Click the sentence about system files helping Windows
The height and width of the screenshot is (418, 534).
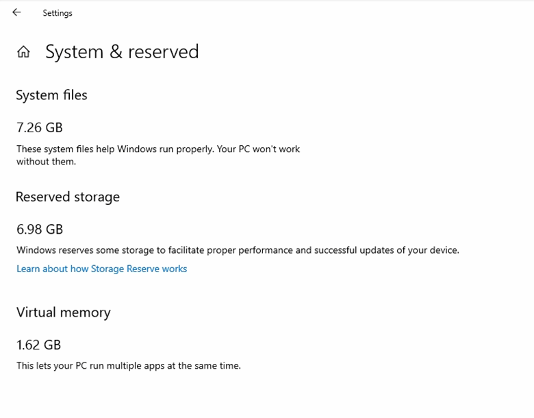[110, 149]
